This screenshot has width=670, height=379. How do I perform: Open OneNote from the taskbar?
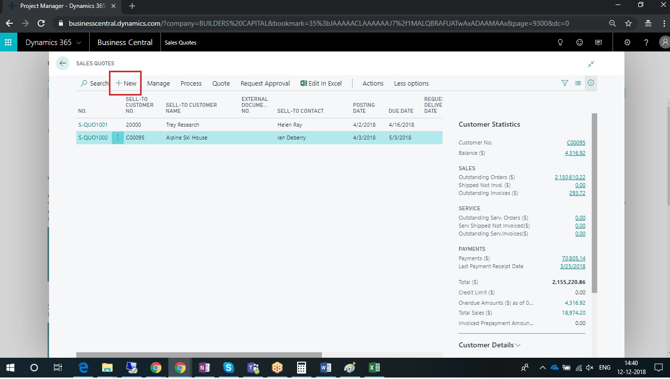[x=204, y=368]
